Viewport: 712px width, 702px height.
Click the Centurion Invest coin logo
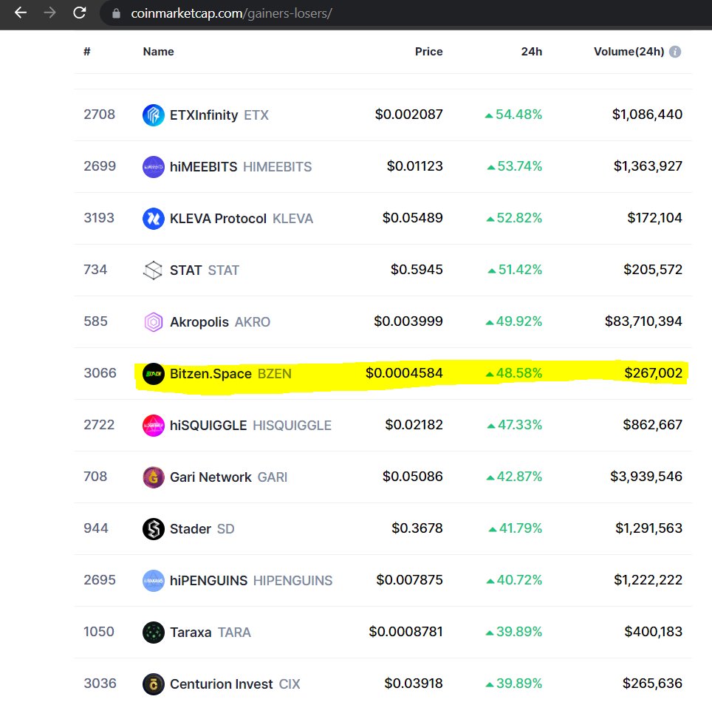(154, 684)
